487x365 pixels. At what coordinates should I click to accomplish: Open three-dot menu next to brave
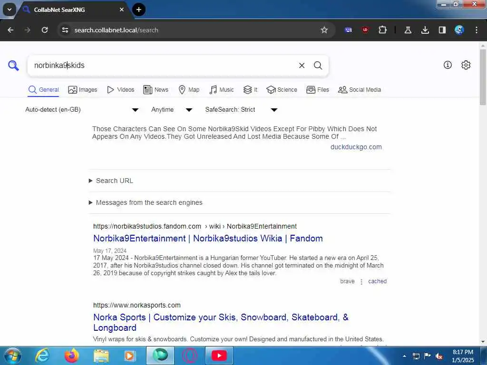tap(361, 281)
